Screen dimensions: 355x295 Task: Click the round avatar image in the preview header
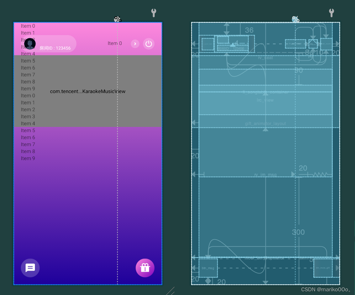(x=30, y=44)
